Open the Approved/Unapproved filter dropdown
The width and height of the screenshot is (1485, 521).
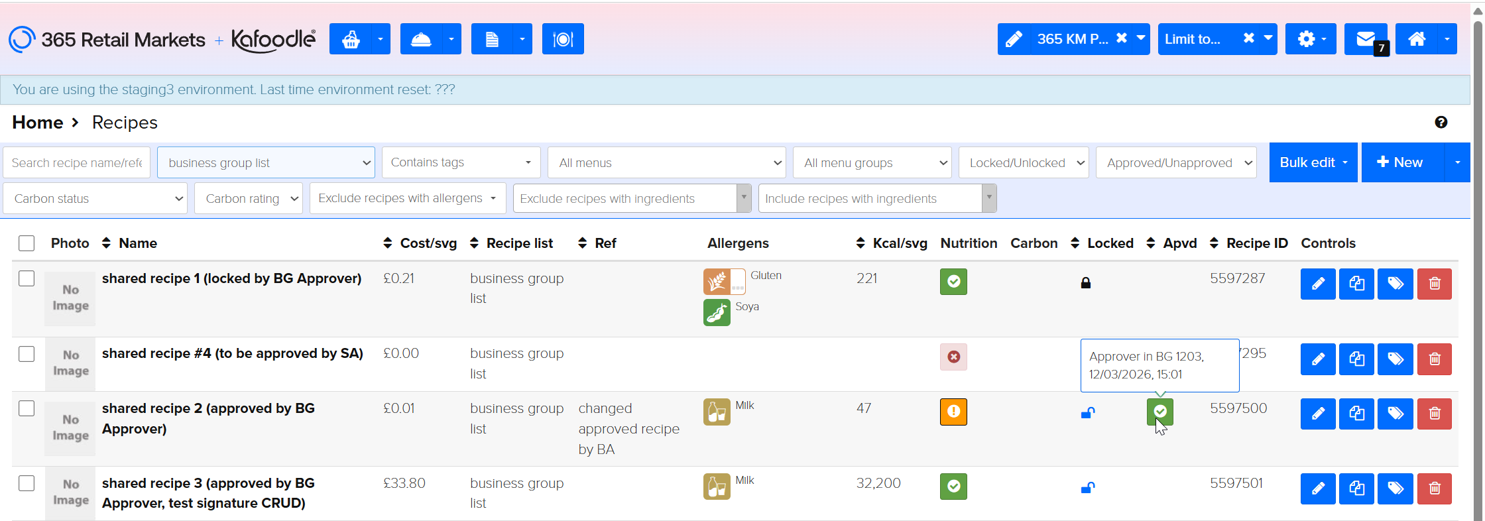1177,162
